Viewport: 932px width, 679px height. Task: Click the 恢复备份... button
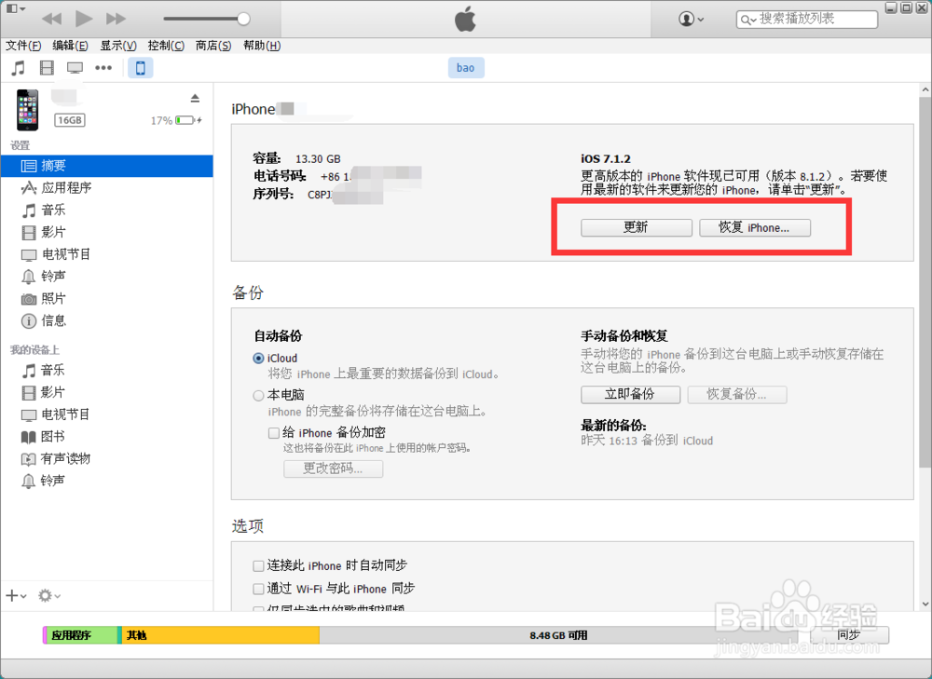click(x=737, y=394)
